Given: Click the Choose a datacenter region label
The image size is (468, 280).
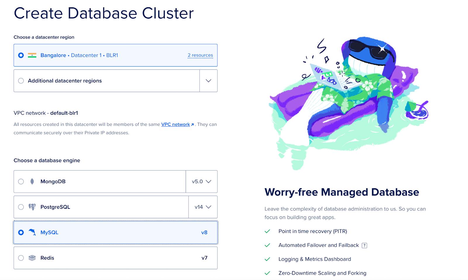Looking at the screenshot, I should [44, 37].
